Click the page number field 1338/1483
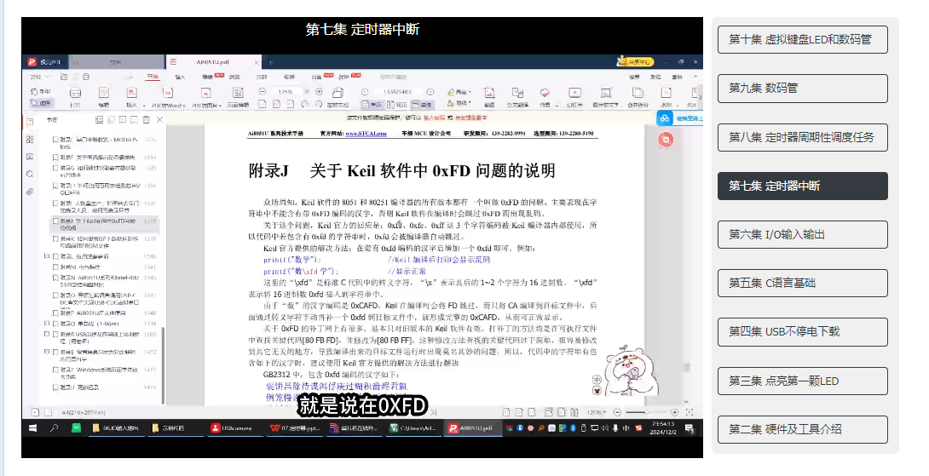 click(x=397, y=92)
